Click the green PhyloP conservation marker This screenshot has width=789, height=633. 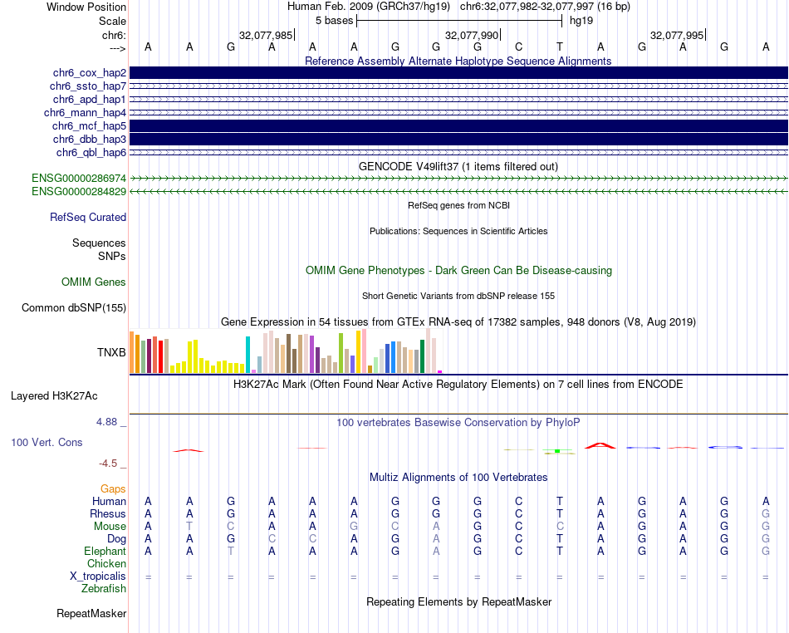[x=558, y=451]
